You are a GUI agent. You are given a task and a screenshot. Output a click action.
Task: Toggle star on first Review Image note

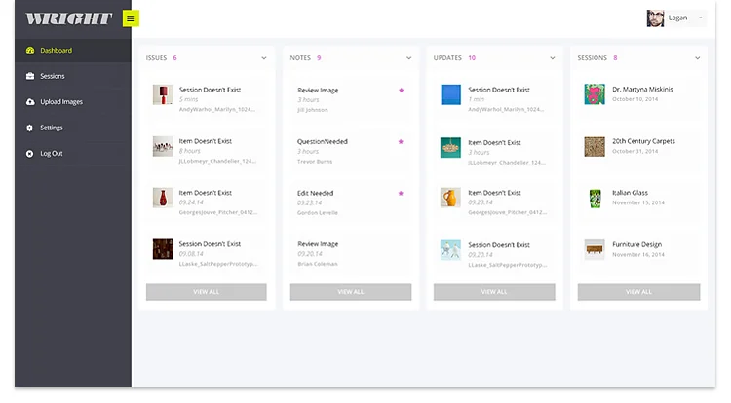401,91
